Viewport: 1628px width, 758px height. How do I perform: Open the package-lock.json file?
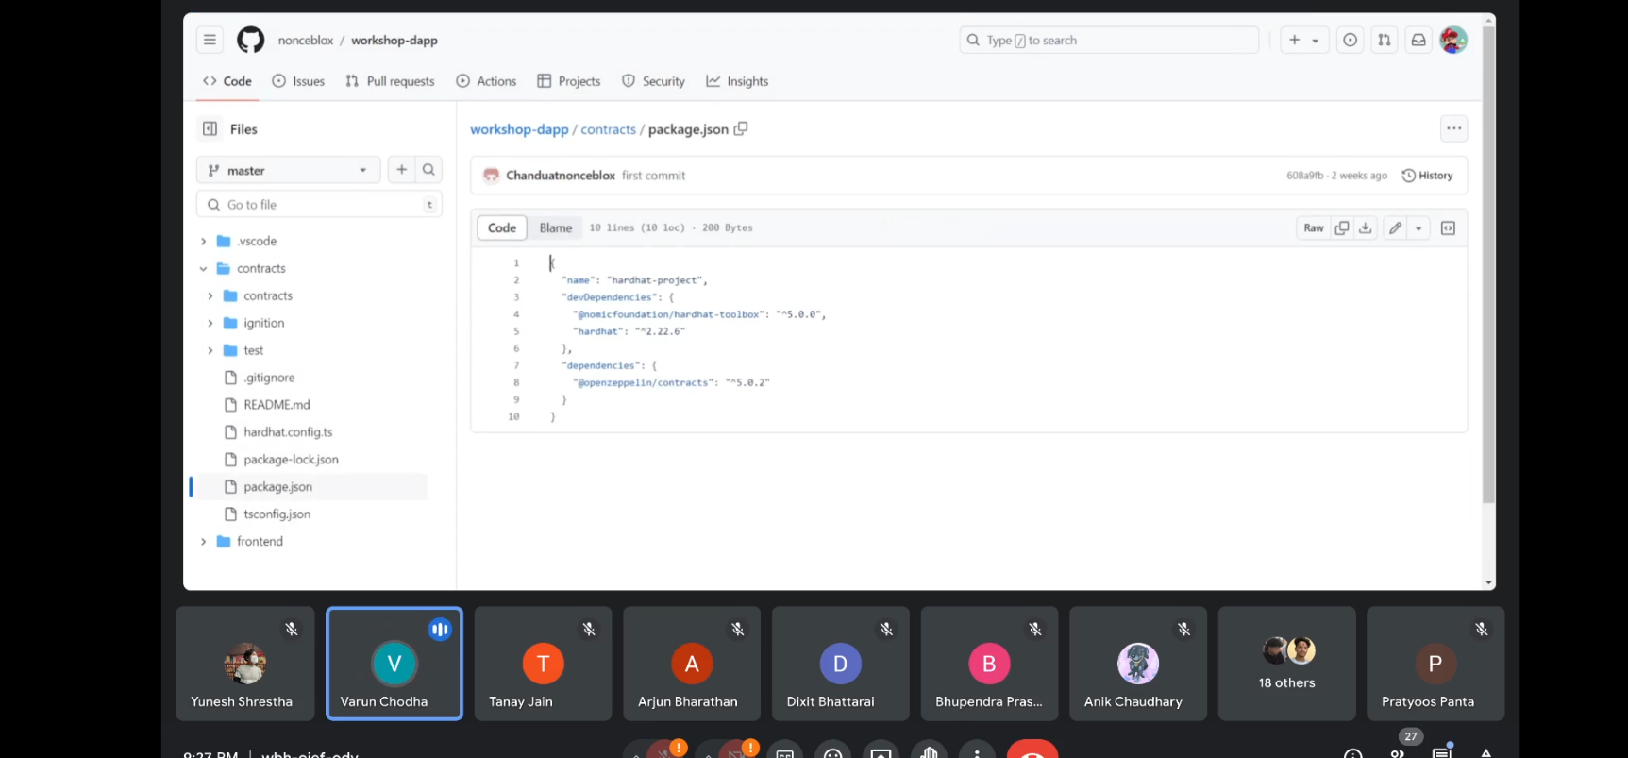291,460
